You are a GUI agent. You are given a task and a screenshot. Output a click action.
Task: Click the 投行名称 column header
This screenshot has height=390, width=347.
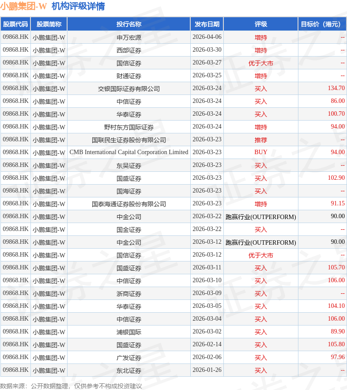pyautogui.click(x=129, y=24)
